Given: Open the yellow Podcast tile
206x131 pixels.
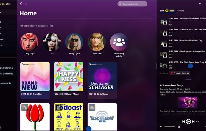Looking at the screenshot, I should [x=69, y=117].
